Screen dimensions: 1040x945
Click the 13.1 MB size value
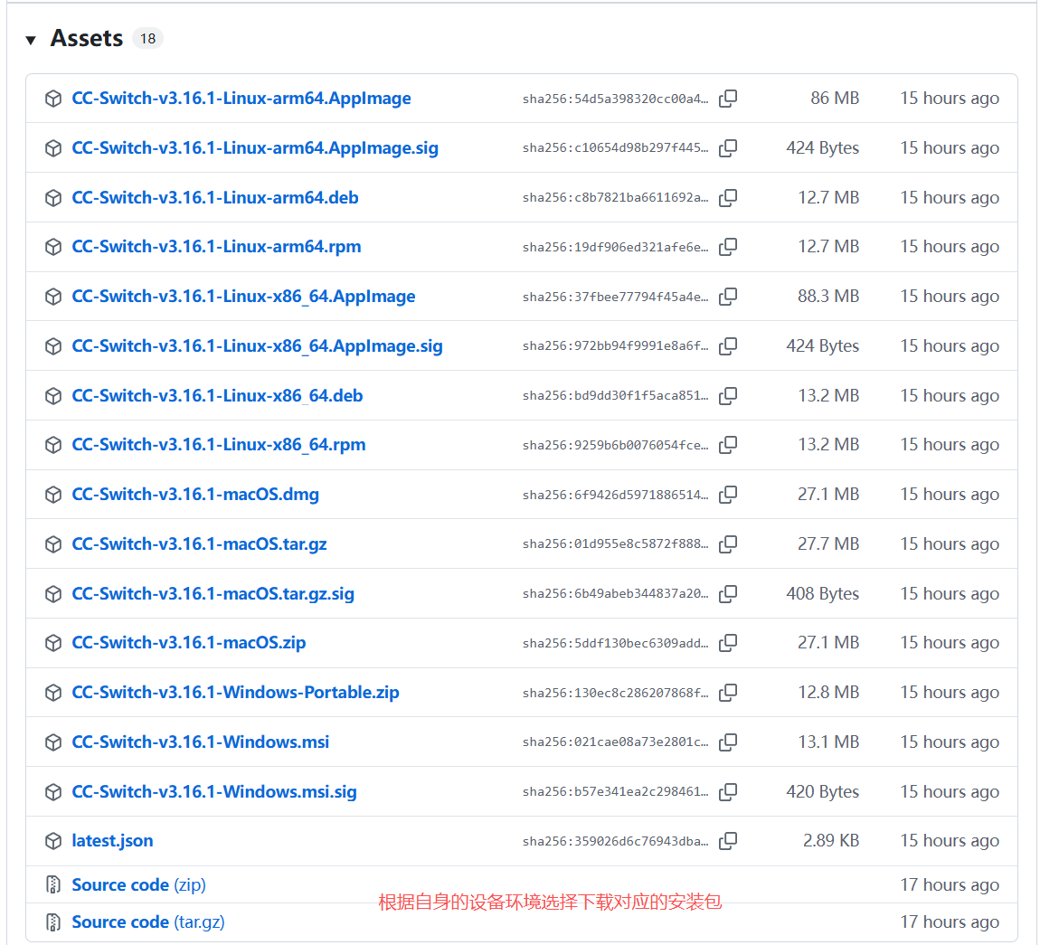828,742
